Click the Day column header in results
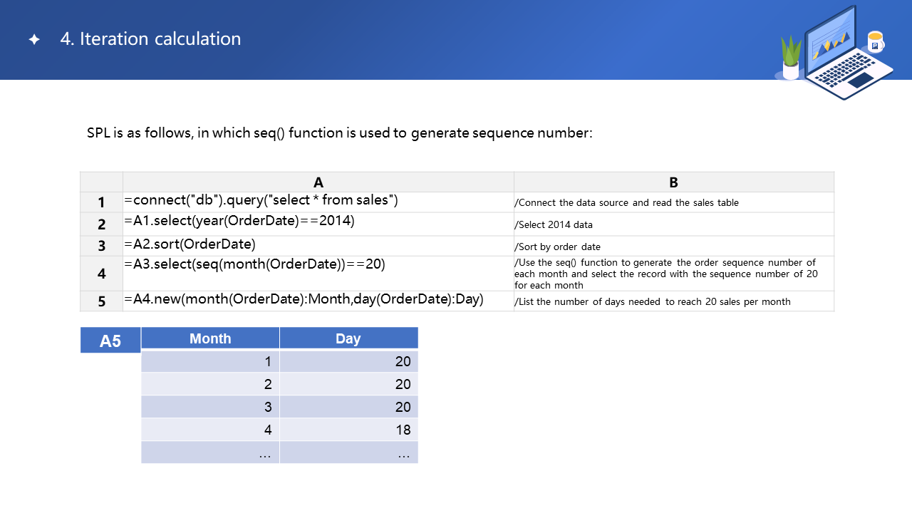 [348, 338]
